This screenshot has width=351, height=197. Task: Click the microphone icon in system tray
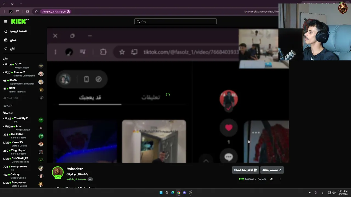point(316,193)
